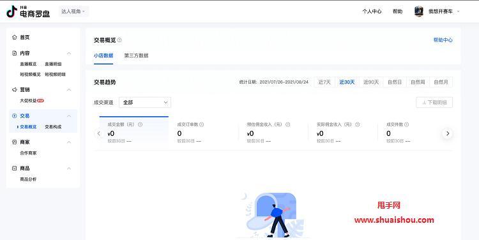
Task: Switch to the 第三方数据 tab
Action: (136, 56)
